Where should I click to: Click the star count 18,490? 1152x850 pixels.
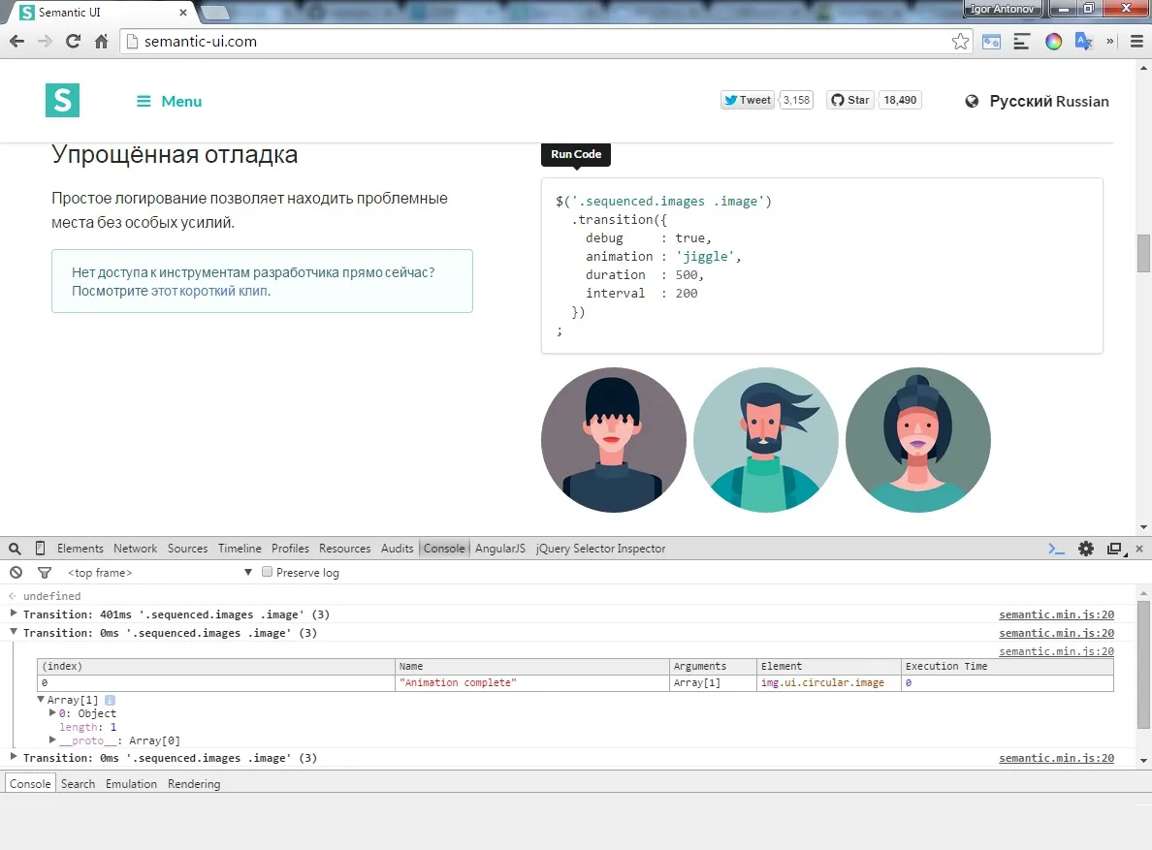(900, 100)
